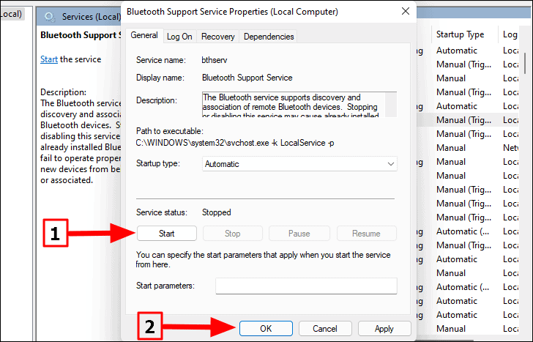Click the description box scrollbar

[x=391, y=105]
